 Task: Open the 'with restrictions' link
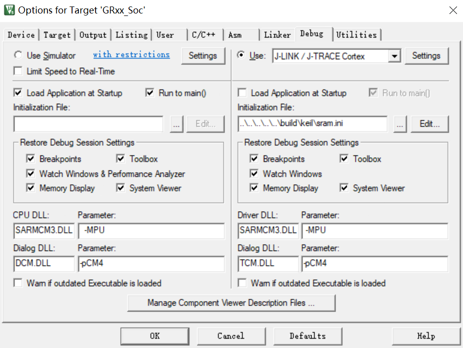pos(131,54)
